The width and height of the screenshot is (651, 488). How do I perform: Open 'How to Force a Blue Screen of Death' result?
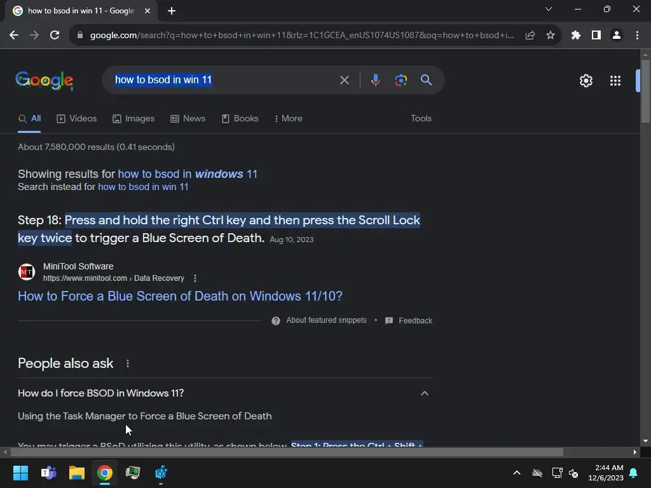(180, 296)
